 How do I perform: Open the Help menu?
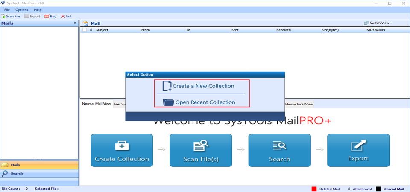[38, 10]
